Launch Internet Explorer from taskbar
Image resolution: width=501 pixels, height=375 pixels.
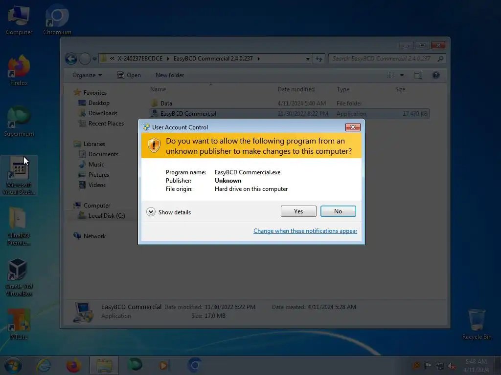point(44,365)
